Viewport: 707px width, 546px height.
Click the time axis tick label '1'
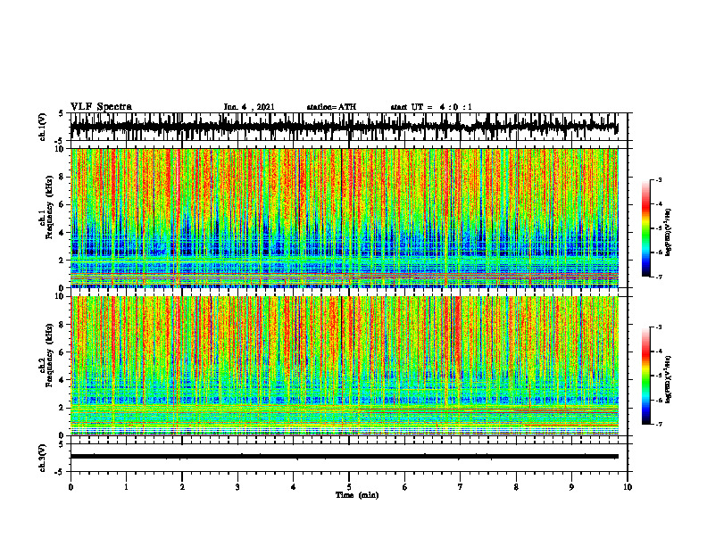[x=126, y=487]
